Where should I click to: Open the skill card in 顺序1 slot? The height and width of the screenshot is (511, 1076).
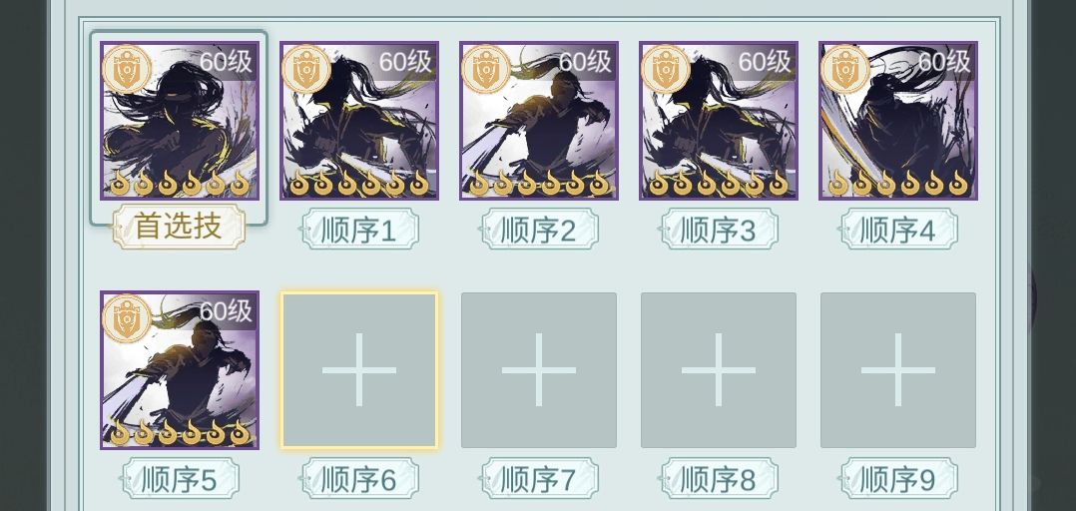(x=359, y=121)
